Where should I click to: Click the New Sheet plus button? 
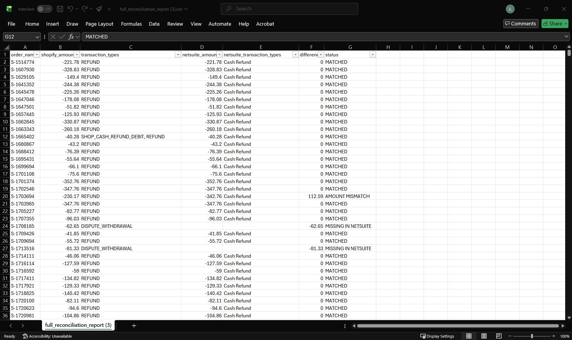(133, 325)
